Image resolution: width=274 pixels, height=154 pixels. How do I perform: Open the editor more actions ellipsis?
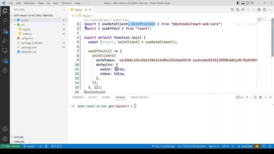coord(270,10)
